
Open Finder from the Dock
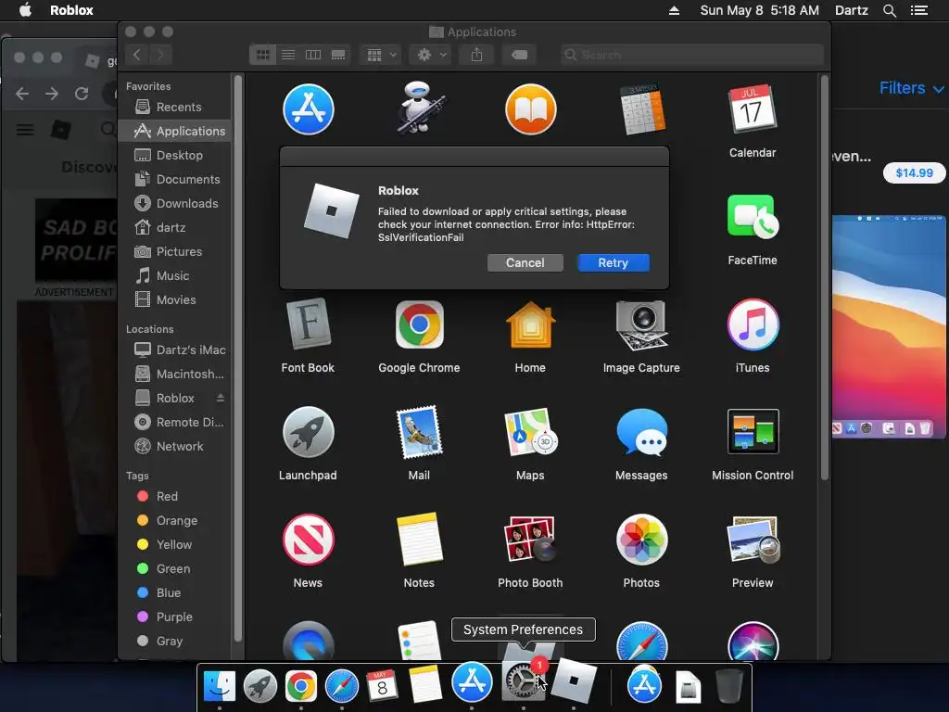click(x=219, y=685)
